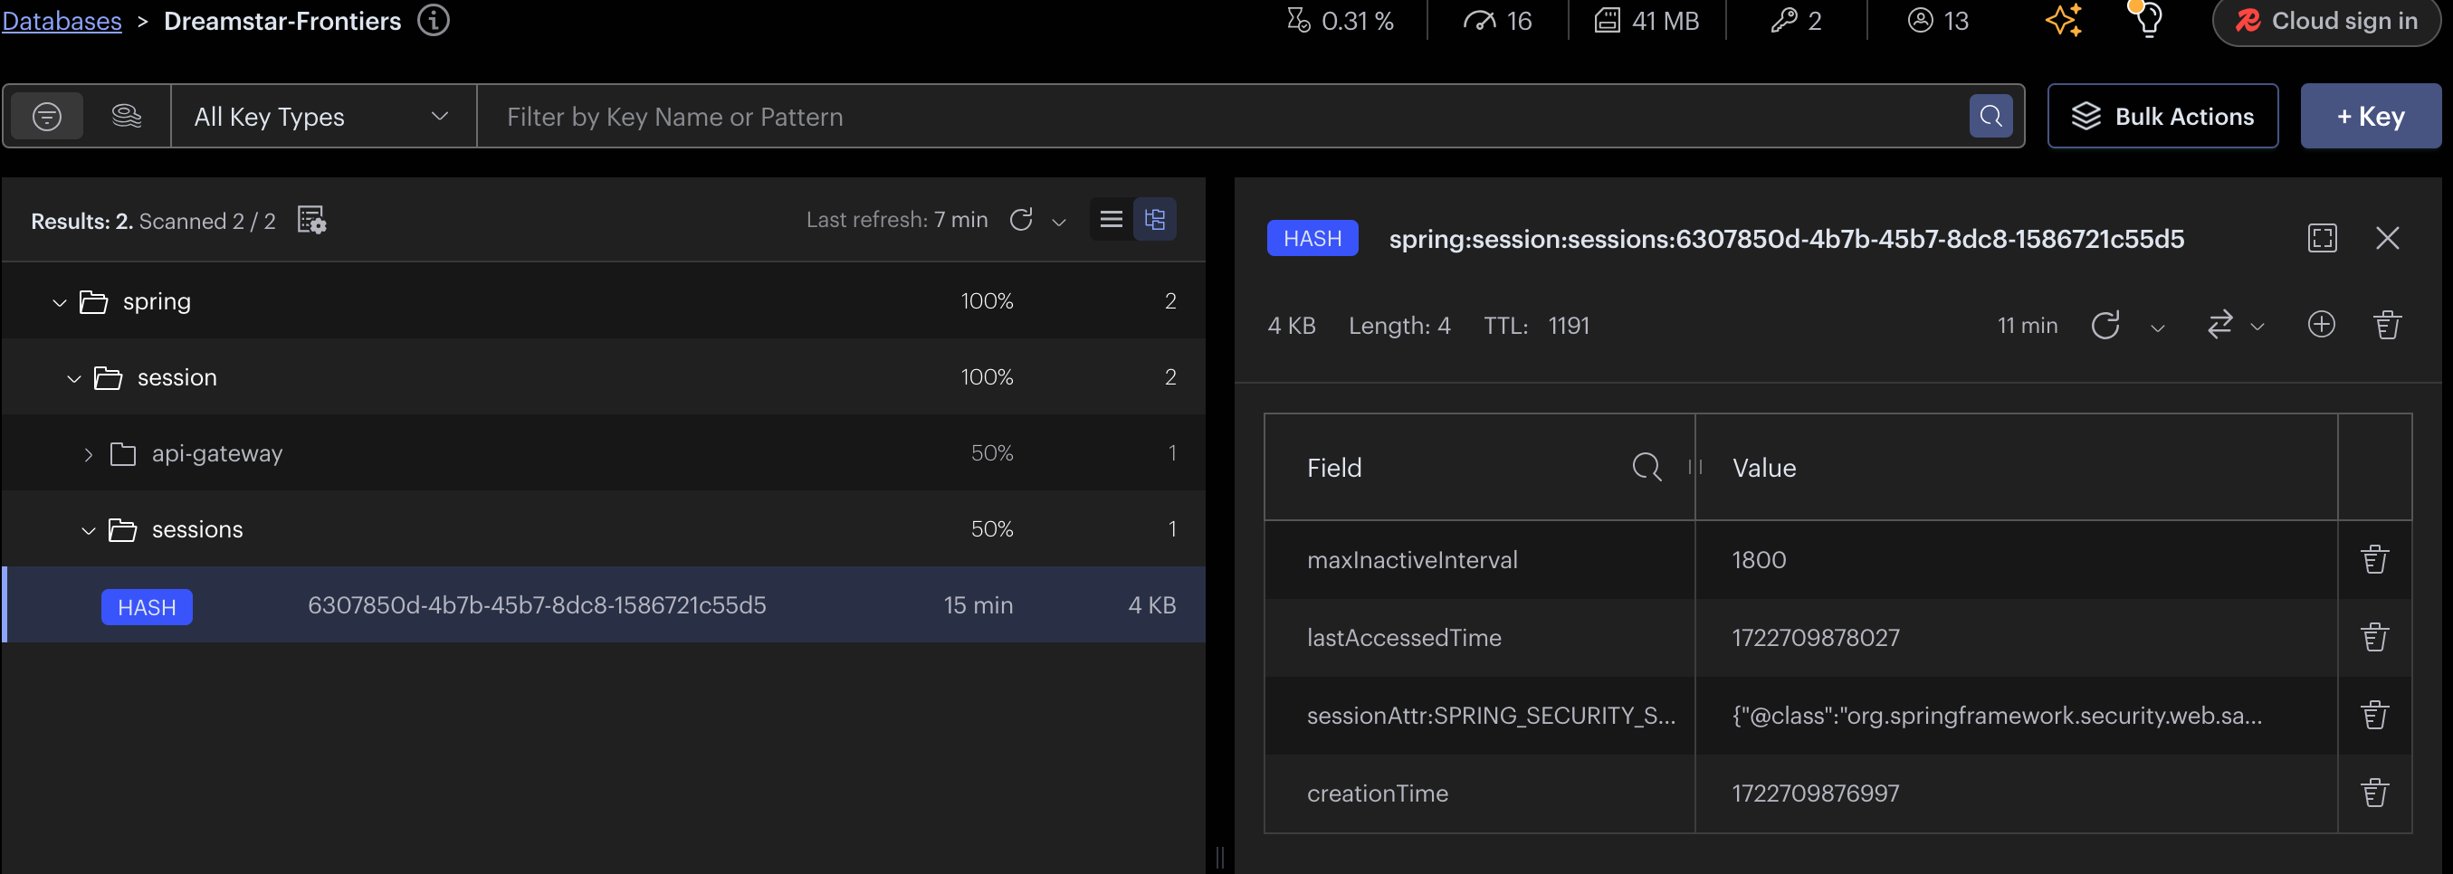Close the key details panel
Viewport: 2453px width, 874px height.
click(x=2388, y=238)
